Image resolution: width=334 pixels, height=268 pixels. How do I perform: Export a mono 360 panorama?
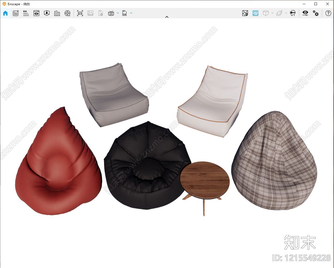(x=111, y=13)
